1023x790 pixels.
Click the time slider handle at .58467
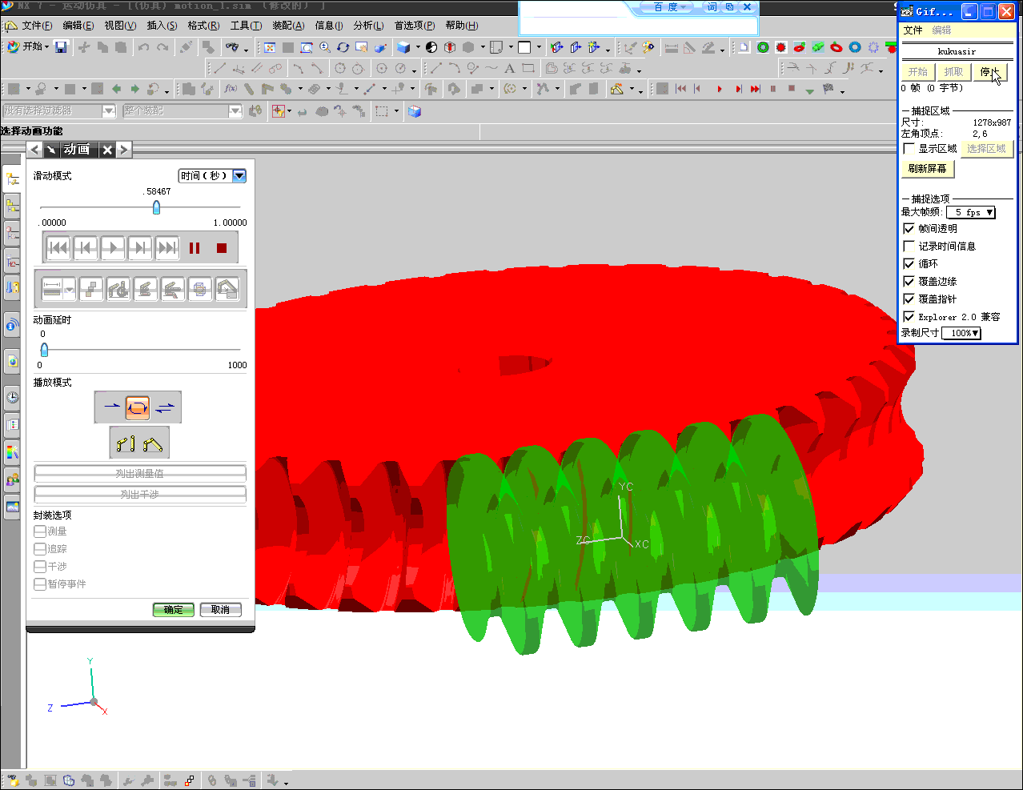pos(156,207)
